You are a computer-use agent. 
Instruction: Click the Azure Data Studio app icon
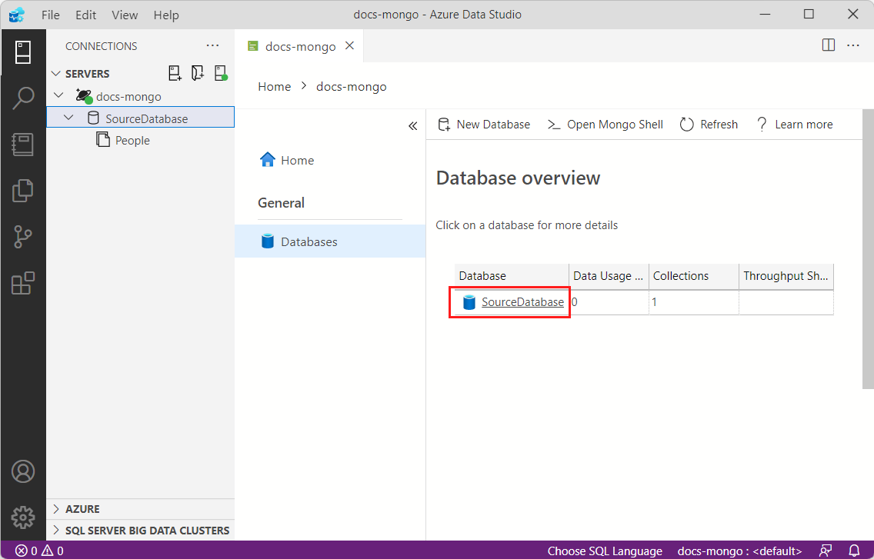17,15
